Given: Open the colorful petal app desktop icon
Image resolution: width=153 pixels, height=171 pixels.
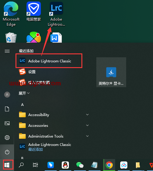Looking at the screenshot, I should (34, 37).
